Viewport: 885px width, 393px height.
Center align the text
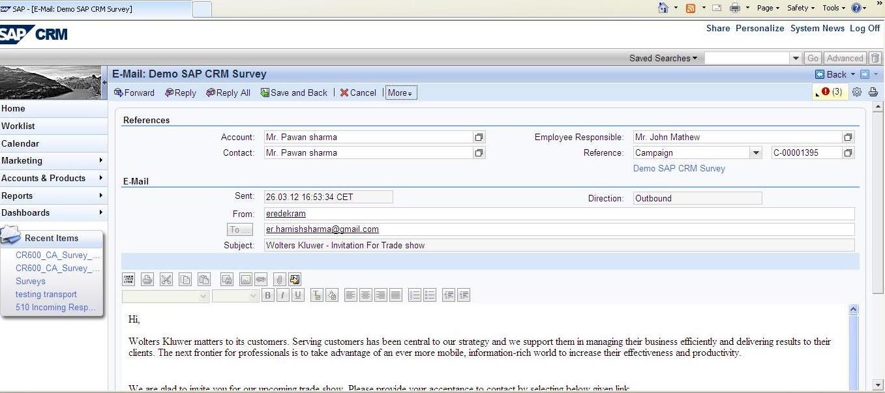point(366,295)
